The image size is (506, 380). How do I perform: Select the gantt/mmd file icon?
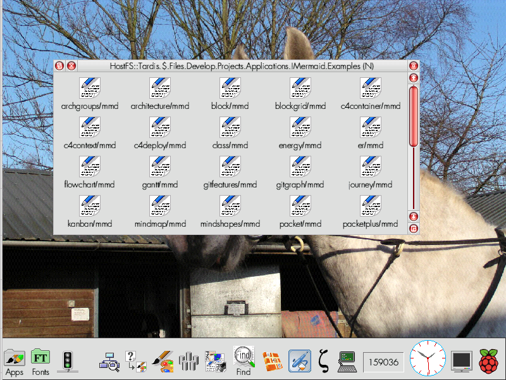160,167
